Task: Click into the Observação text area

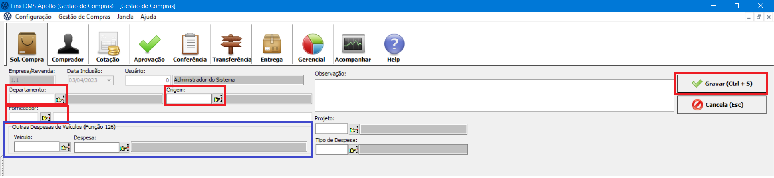Action: [494, 95]
